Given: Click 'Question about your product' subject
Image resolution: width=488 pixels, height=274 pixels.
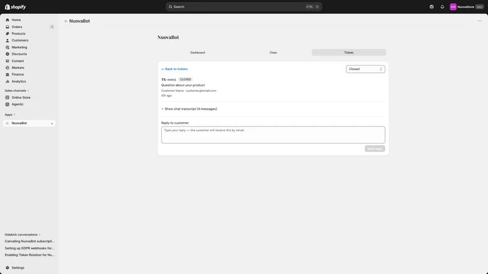Looking at the screenshot, I should [183, 85].
